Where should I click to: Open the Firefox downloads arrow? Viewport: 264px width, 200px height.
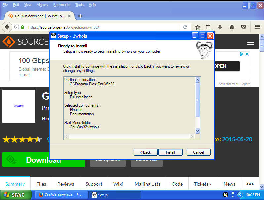point(220,27)
